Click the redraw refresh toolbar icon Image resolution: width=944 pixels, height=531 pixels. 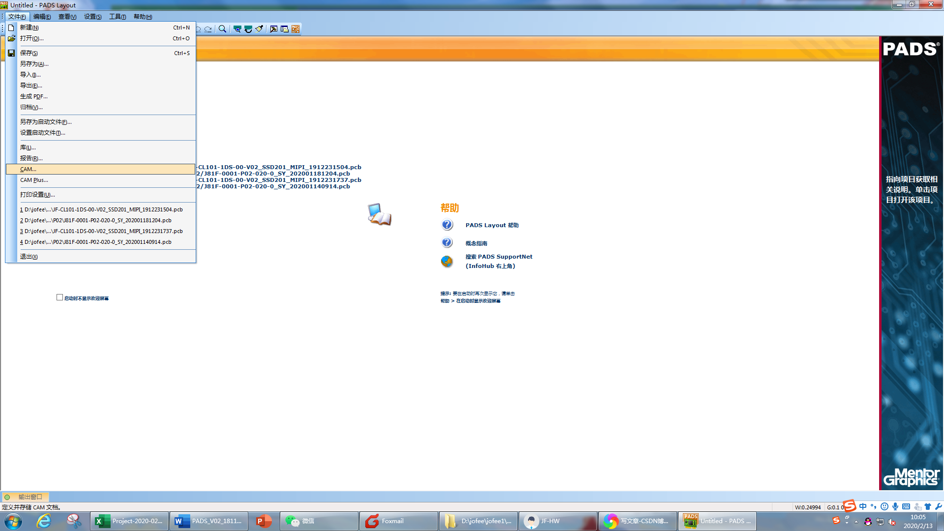pos(248,29)
